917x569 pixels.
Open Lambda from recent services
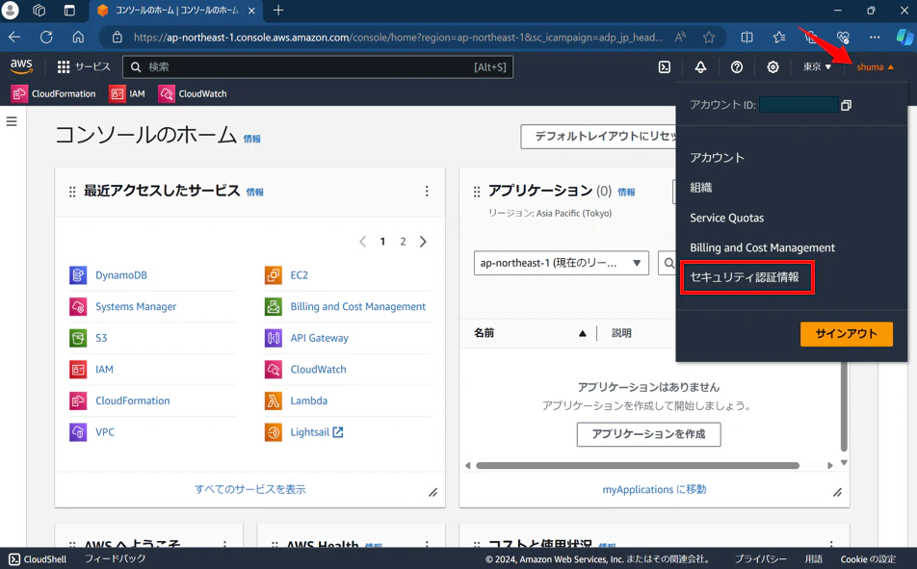(x=309, y=401)
